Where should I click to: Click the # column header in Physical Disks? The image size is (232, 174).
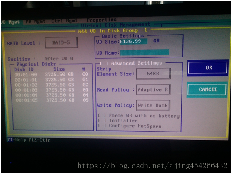[x=84, y=69]
